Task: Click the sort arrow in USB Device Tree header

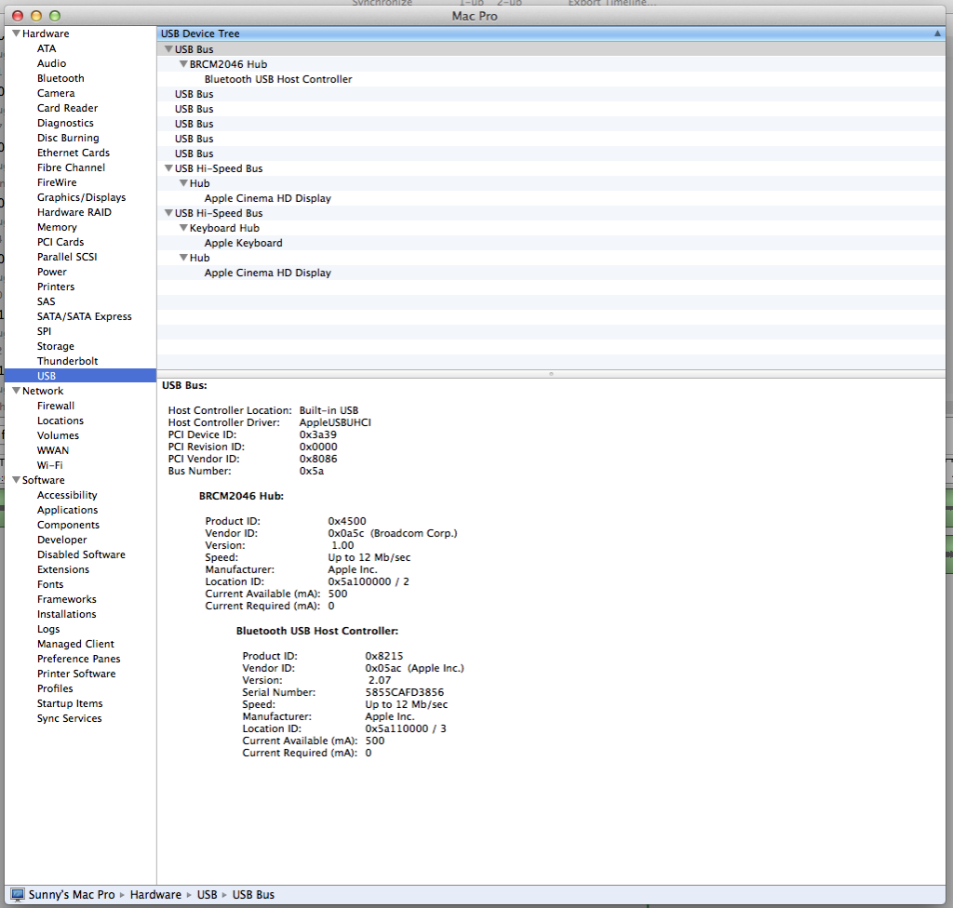Action: (x=937, y=33)
